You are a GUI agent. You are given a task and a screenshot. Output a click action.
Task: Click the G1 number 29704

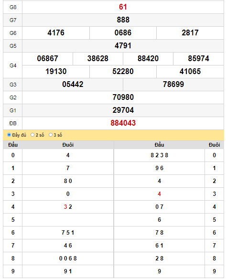(123, 110)
